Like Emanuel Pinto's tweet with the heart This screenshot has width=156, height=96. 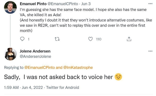pos(90,39)
